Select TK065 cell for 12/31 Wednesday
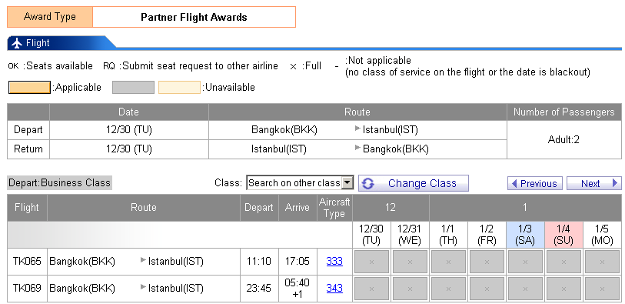The height and width of the screenshot is (304, 625). tap(410, 262)
